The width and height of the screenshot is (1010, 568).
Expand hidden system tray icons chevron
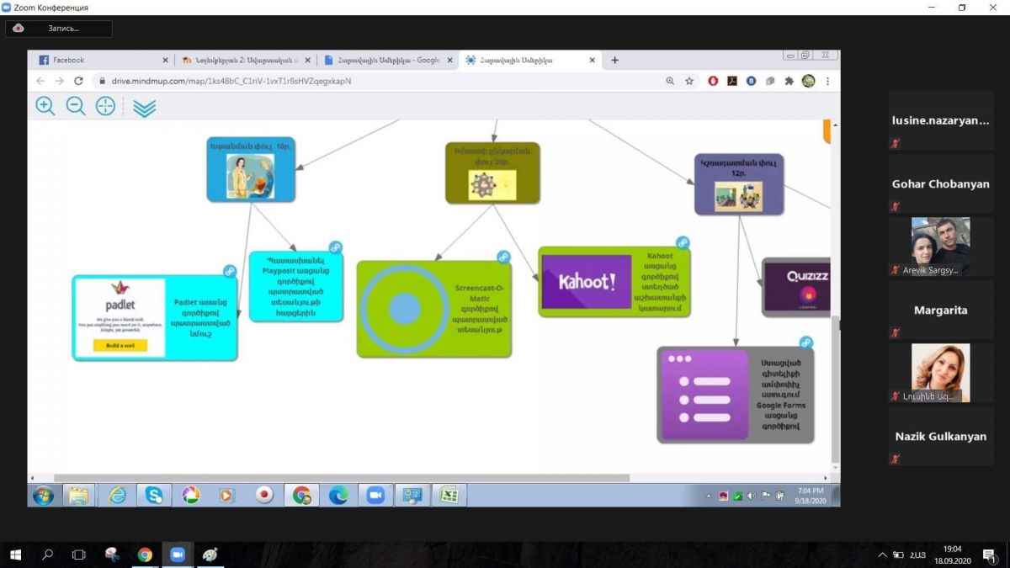pos(882,555)
